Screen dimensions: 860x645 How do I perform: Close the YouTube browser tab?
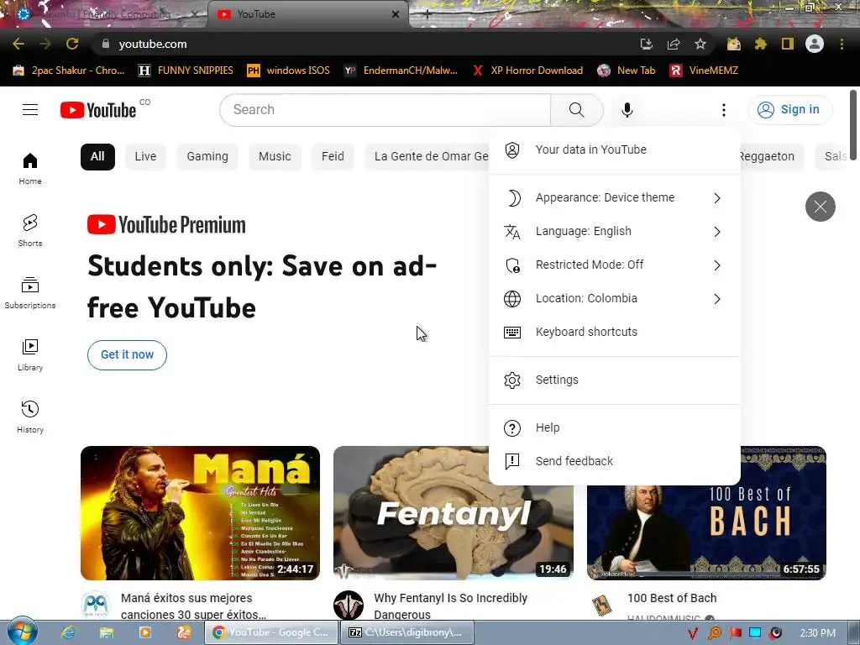coord(396,14)
